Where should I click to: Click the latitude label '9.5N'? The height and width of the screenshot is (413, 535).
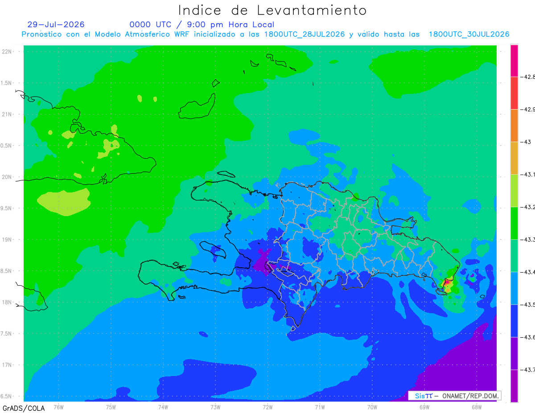coord(7,208)
